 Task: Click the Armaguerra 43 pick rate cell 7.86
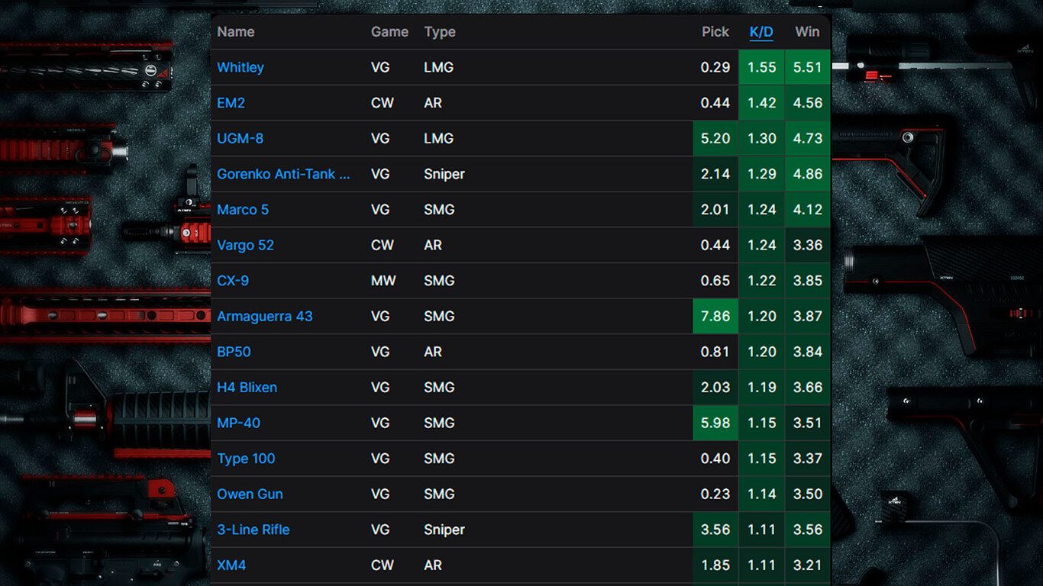click(715, 316)
